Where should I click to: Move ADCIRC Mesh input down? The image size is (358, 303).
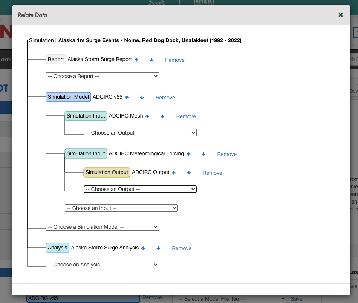(162, 116)
